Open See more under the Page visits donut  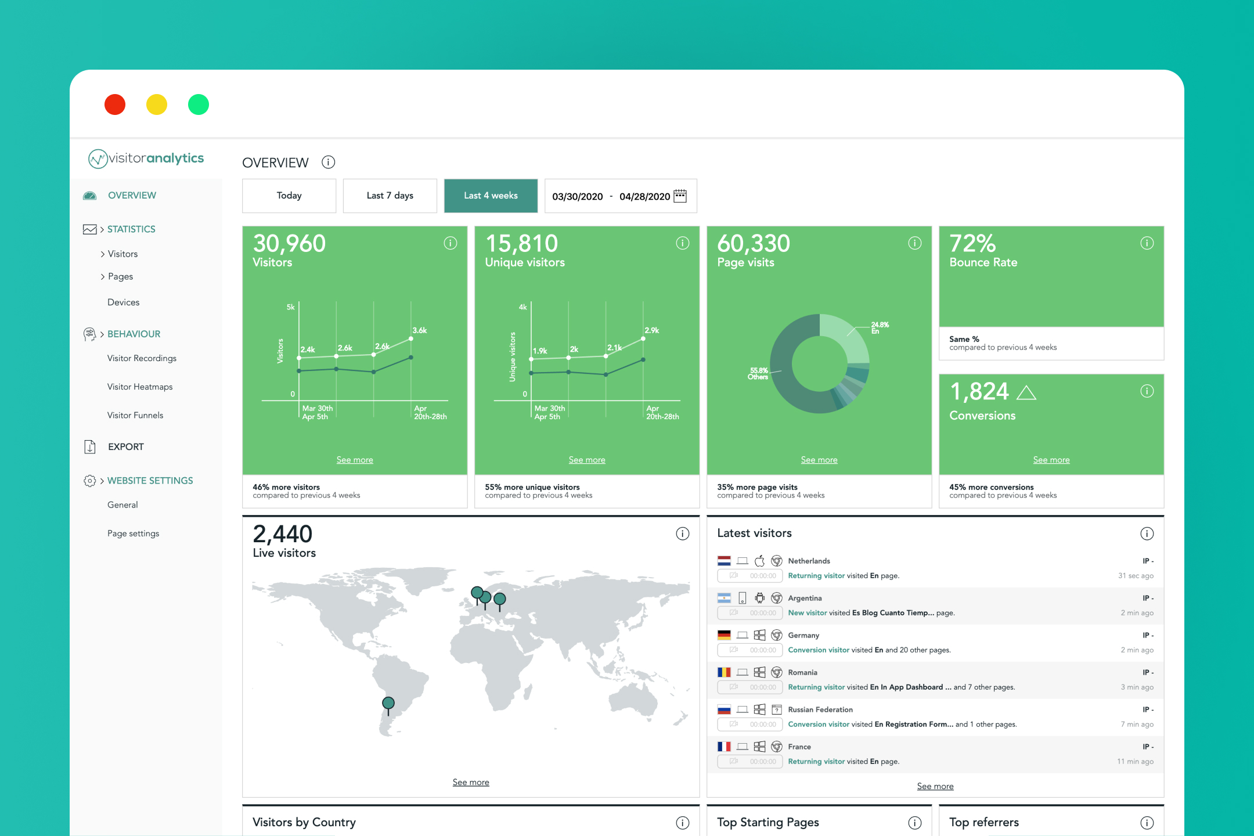(819, 459)
